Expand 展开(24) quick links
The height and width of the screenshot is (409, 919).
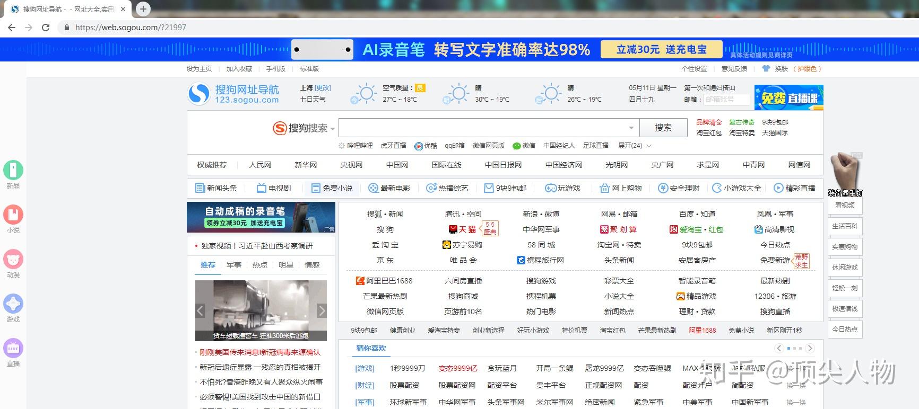point(635,146)
